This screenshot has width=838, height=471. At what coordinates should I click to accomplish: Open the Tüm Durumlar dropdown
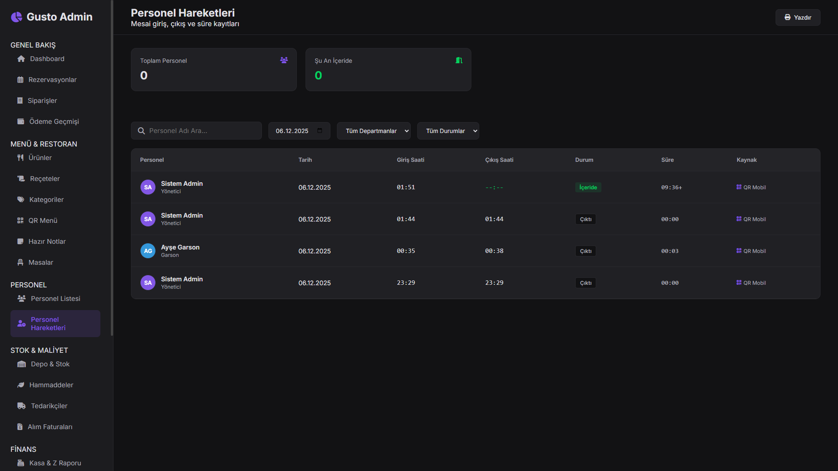click(448, 131)
